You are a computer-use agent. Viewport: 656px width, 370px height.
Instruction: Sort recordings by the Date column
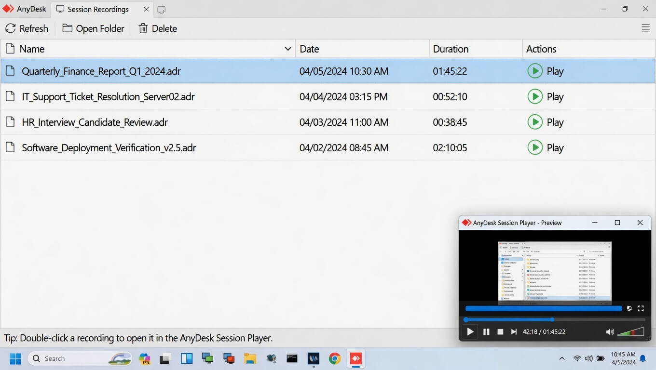coord(362,49)
